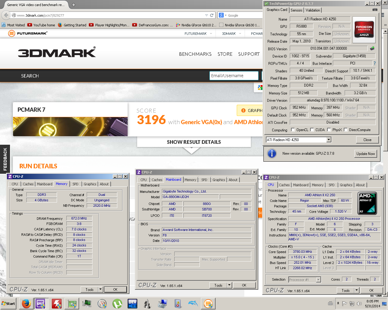Open SPD tab in the Memory CPU-Z window

coord(75,184)
